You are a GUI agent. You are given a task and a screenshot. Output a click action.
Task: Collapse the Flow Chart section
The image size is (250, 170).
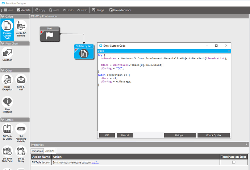[x=3, y=43]
